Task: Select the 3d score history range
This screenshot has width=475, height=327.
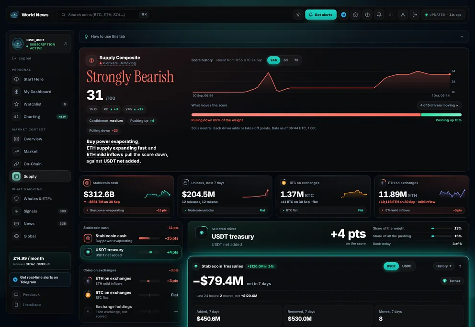Action: pyautogui.click(x=285, y=60)
